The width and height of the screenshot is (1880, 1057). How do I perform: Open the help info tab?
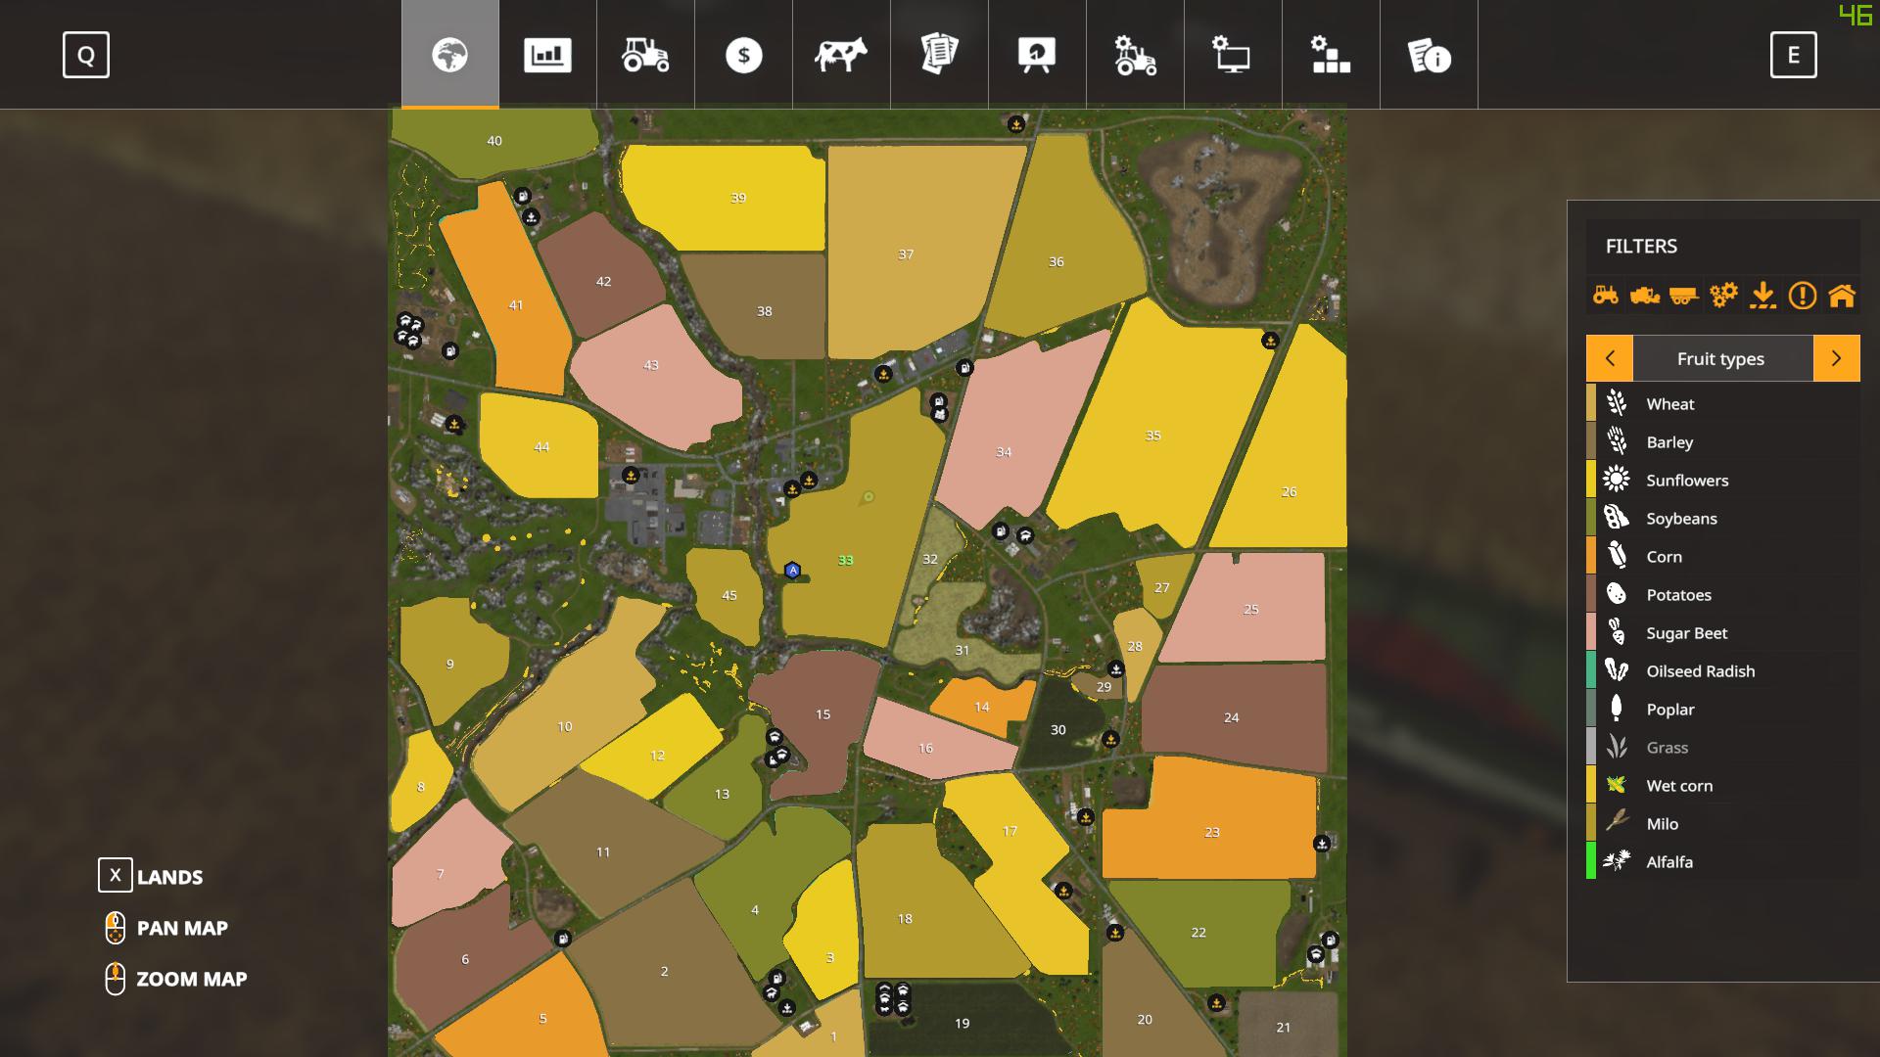click(x=1429, y=55)
